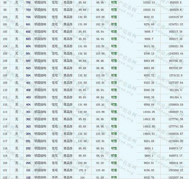
Task: Click room number 101
Action: 28,170
